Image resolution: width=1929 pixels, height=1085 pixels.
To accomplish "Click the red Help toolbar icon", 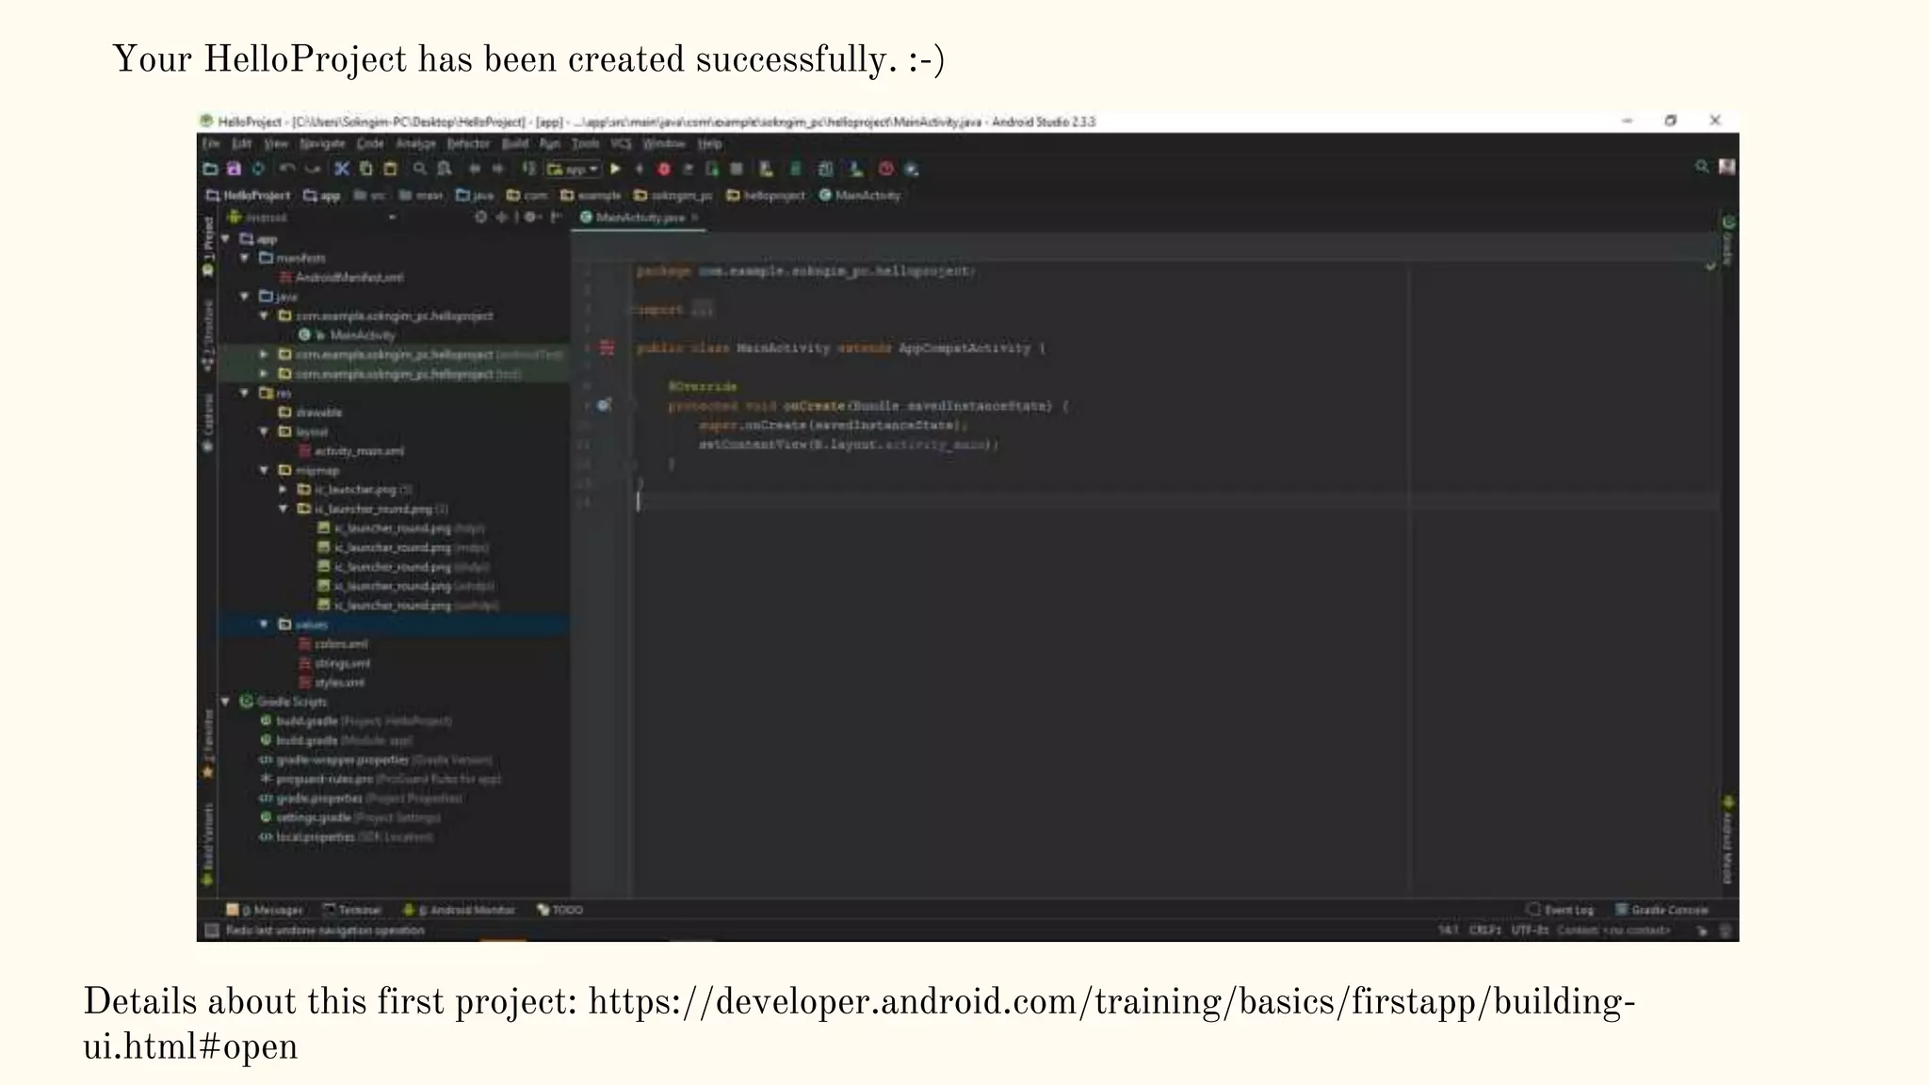I will tap(885, 170).
